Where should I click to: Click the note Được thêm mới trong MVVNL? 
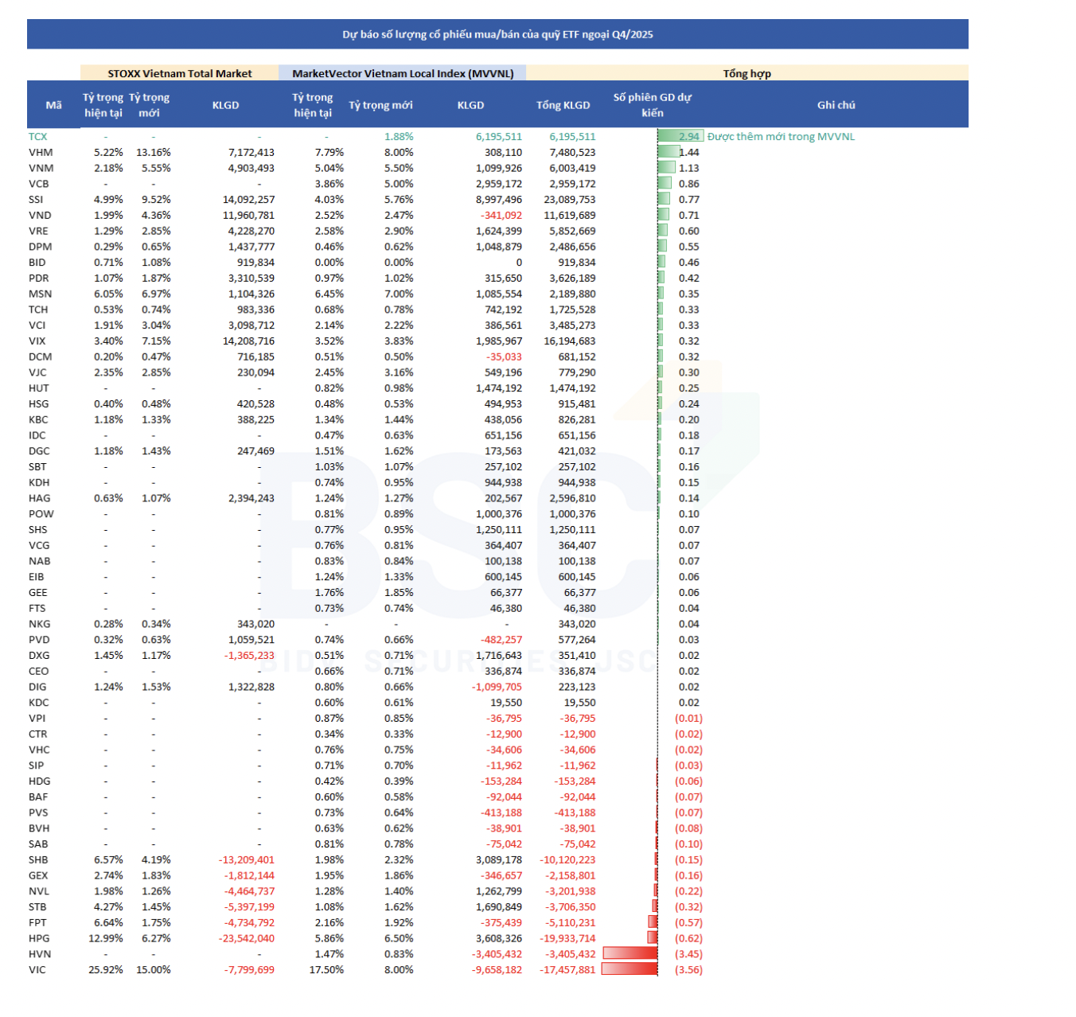coord(781,137)
